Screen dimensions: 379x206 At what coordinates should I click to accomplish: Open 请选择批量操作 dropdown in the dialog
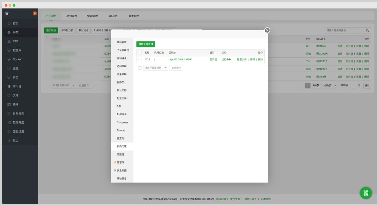click(155, 68)
